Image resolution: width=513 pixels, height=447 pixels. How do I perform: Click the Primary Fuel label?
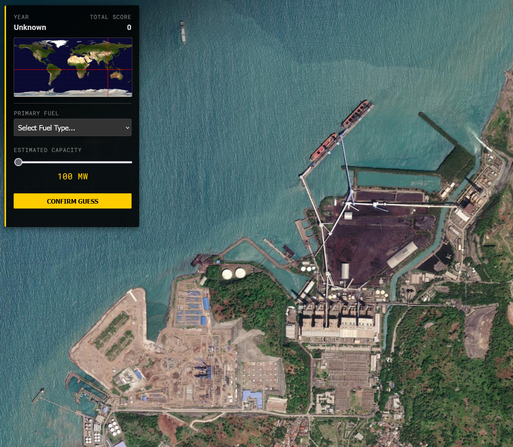coord(36,113)
